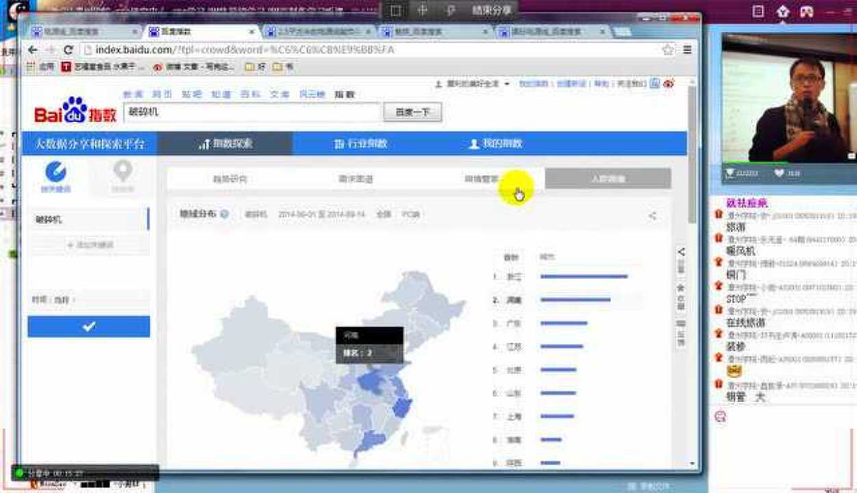Select the 人群画像 tab

click(x=608, y=179)
